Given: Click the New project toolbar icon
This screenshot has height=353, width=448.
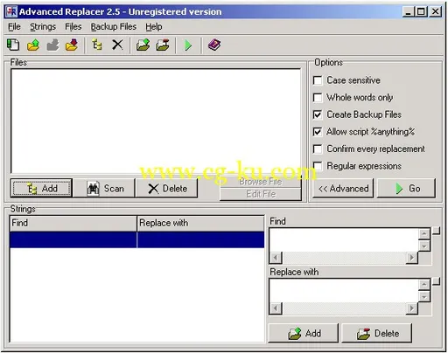Looking at the screenshot, I should [13, 45].
